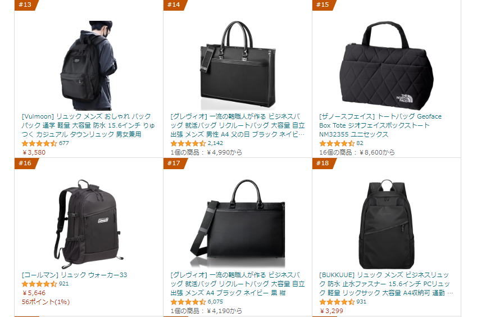Open the North Face quilted tote image
Viewport: 477px width, 317px height.
[x=387, y=65]
